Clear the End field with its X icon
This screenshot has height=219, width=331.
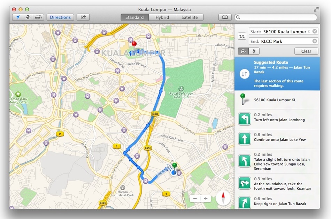coord(315,41)
